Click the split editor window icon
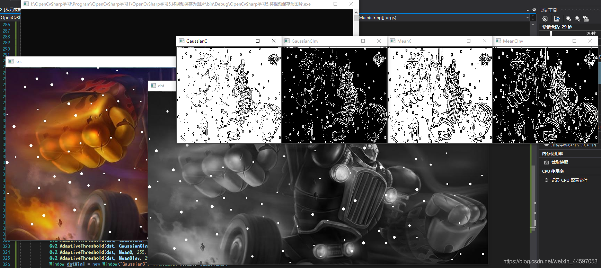 tap(533, 18)
